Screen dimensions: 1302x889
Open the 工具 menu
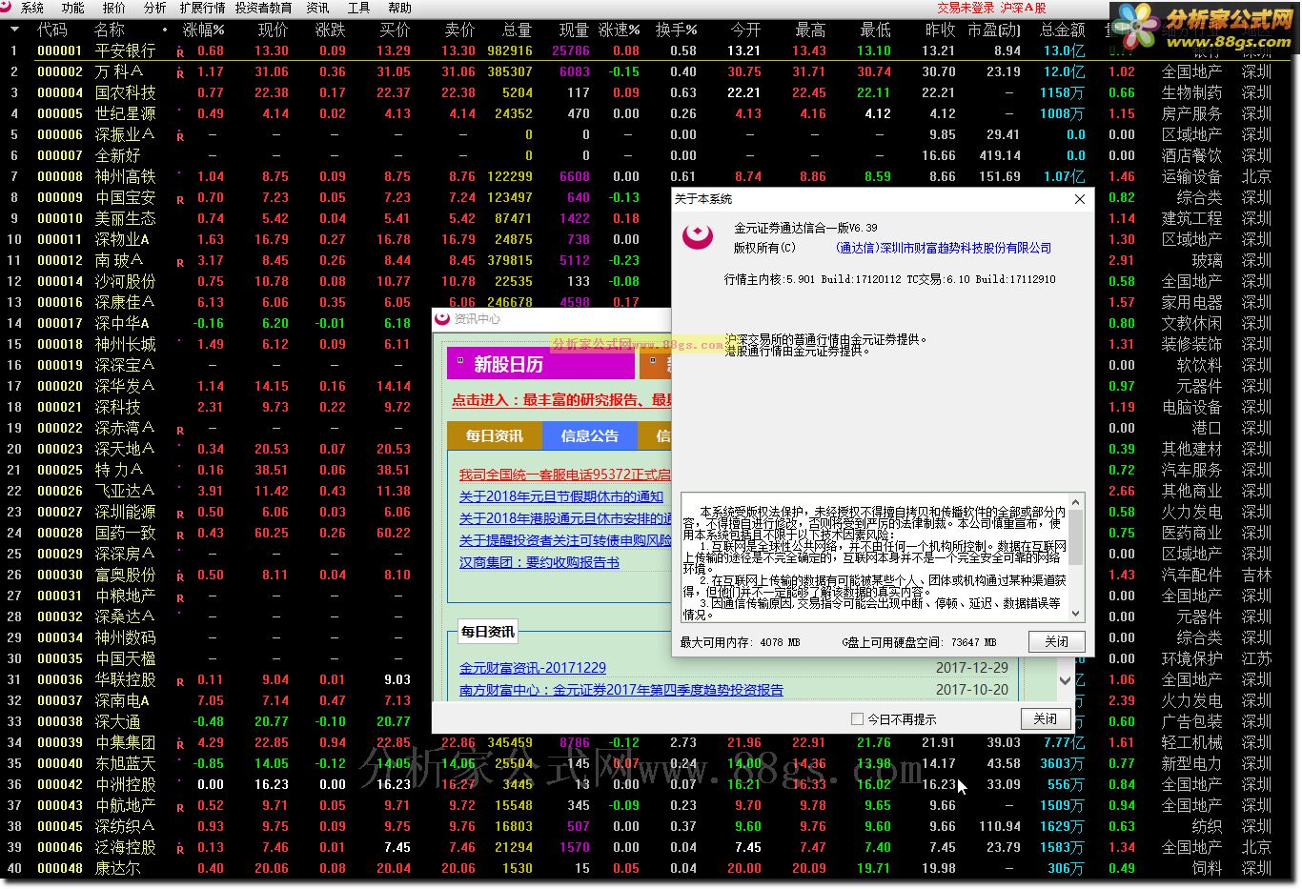click(358, 8)
